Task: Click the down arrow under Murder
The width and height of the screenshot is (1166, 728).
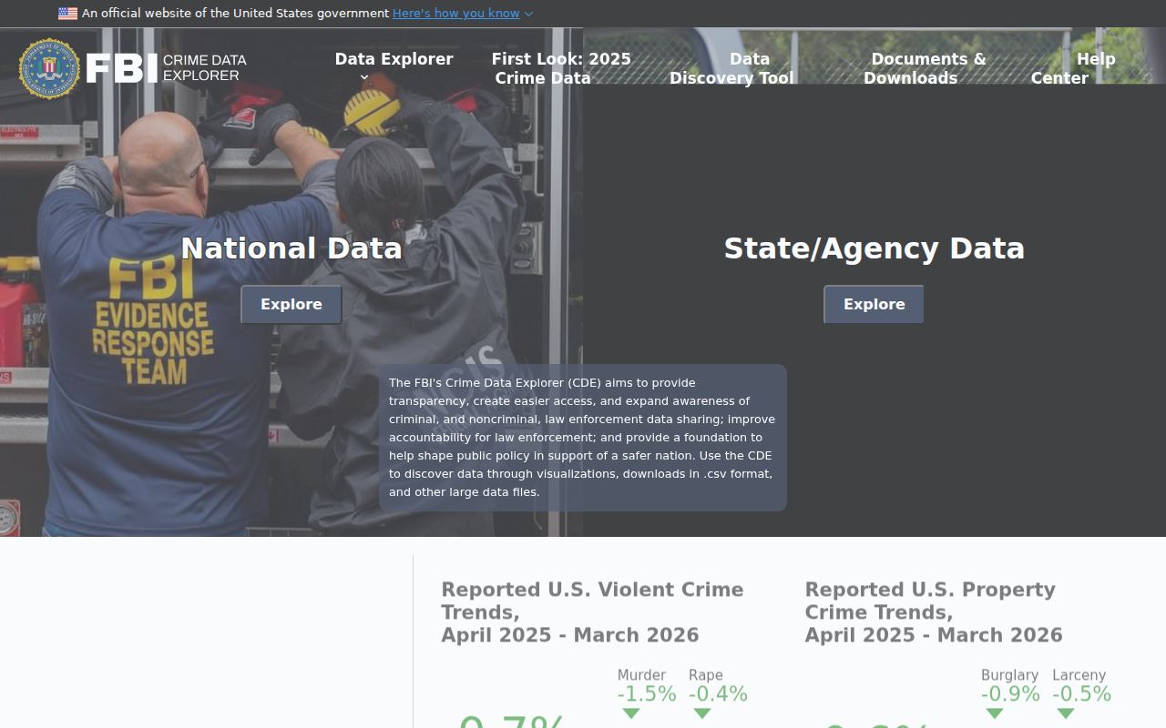Action: 631,713
